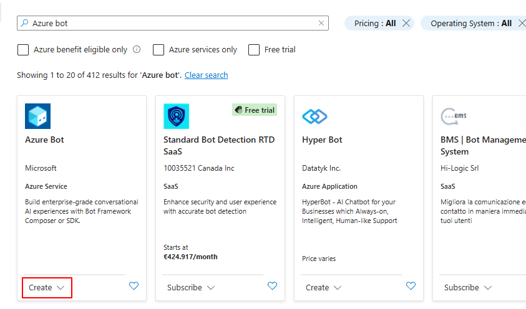Click the Free trial badge
This screenshot has height=309, width=526.
(x=255, y=110)
